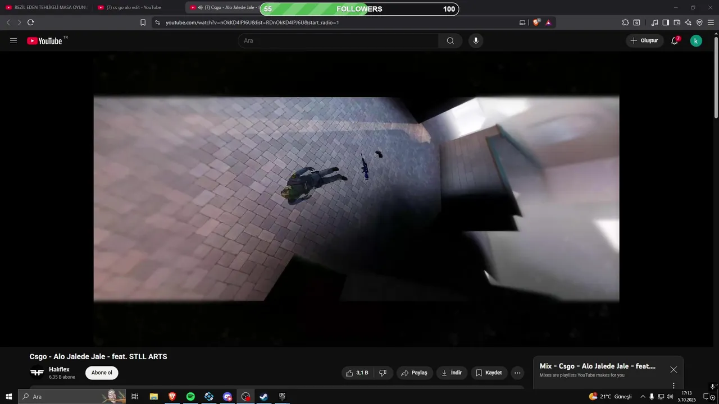Switch to 'cs go alo edit - YouTube' tab
This screenshot has width=719, height=404.
coord(138,7)
